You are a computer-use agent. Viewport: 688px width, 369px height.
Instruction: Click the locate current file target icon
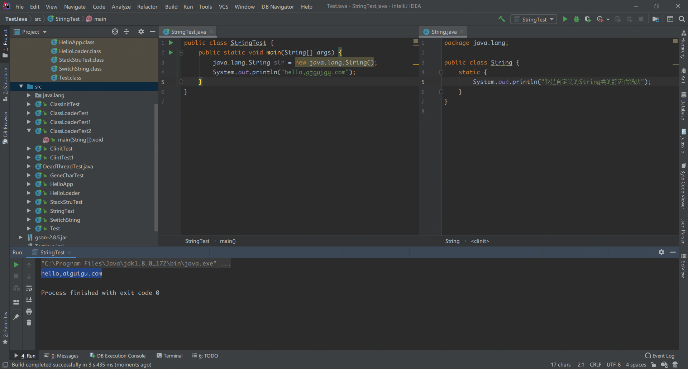pos(115,32)
